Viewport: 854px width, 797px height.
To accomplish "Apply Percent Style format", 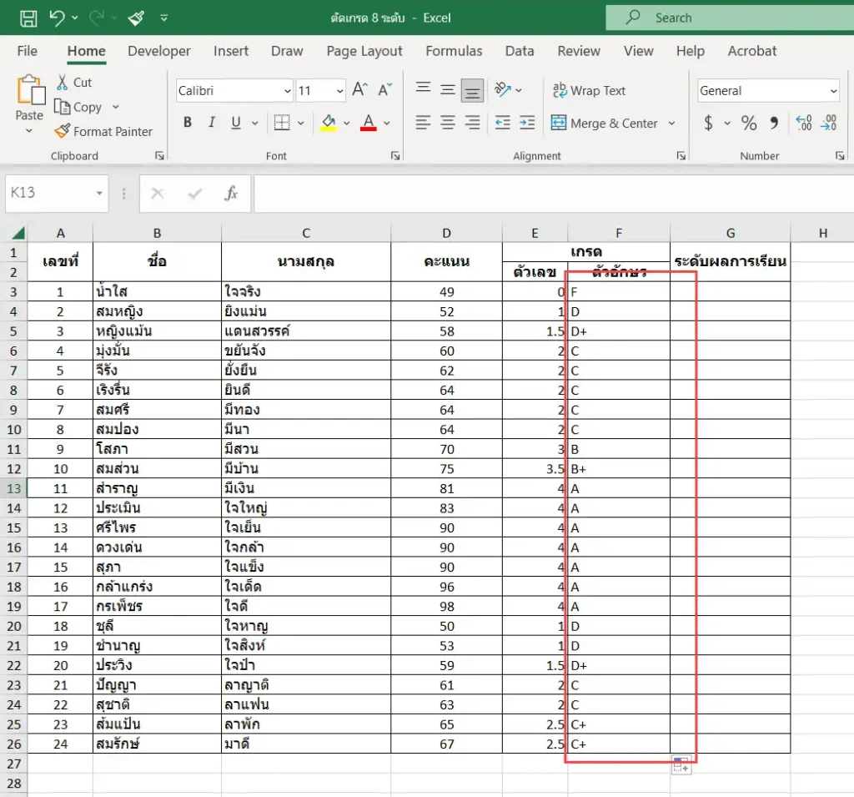I will [749, 123].
